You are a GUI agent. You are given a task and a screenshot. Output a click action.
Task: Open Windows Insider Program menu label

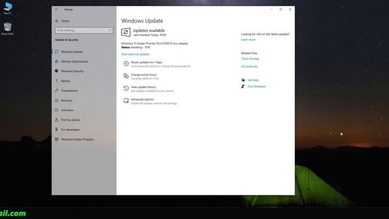click(77, 139)
